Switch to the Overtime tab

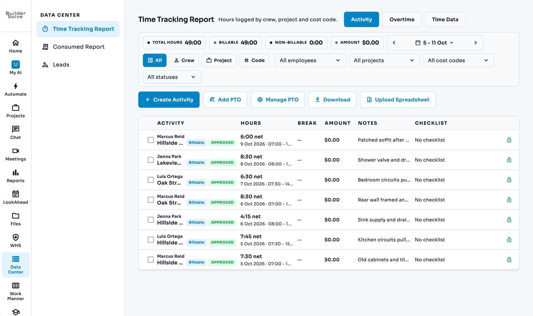402,19
